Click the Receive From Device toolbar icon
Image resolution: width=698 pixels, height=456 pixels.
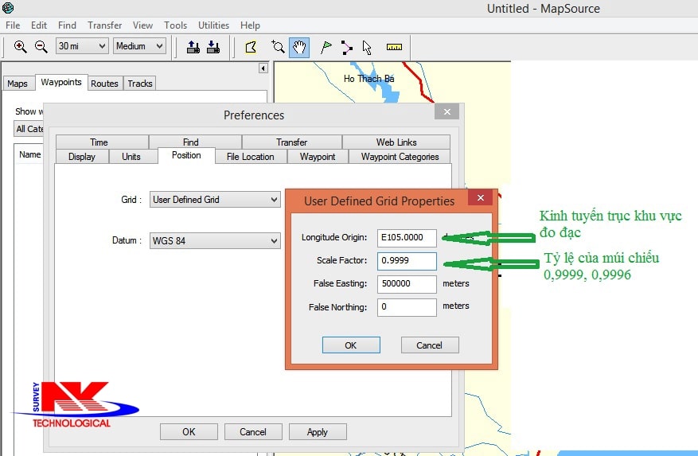(x=213, y=47)
